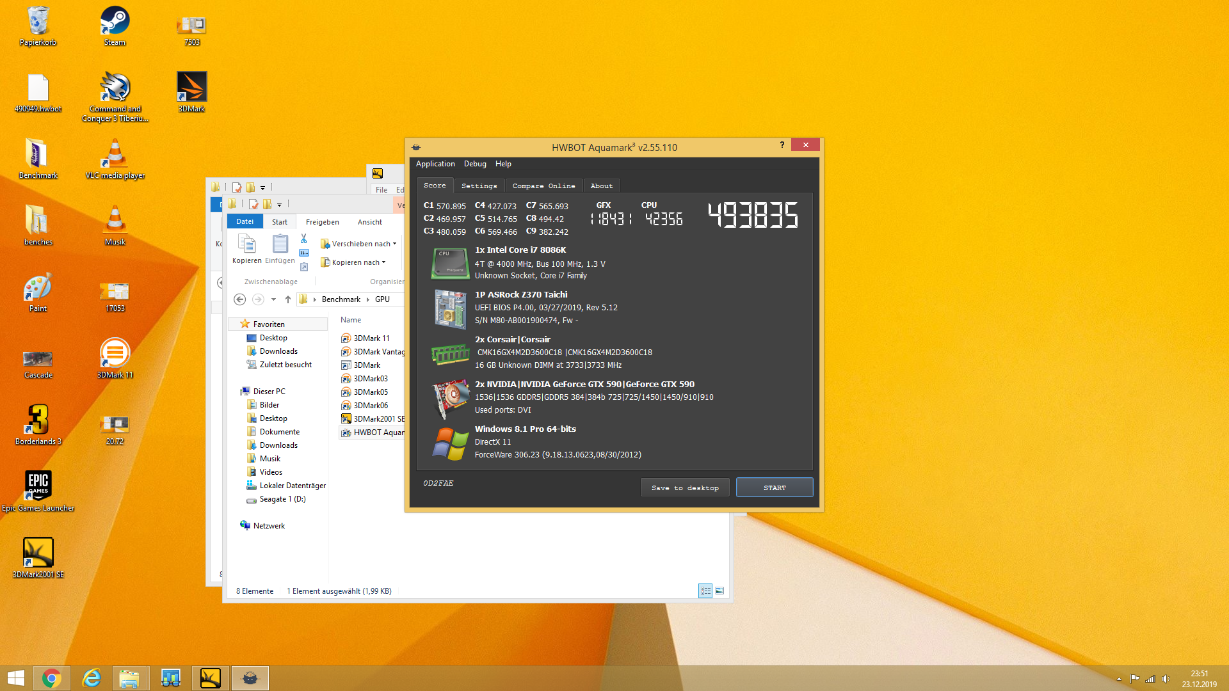
Task: Click the Name column header
Action: [351, 320]
